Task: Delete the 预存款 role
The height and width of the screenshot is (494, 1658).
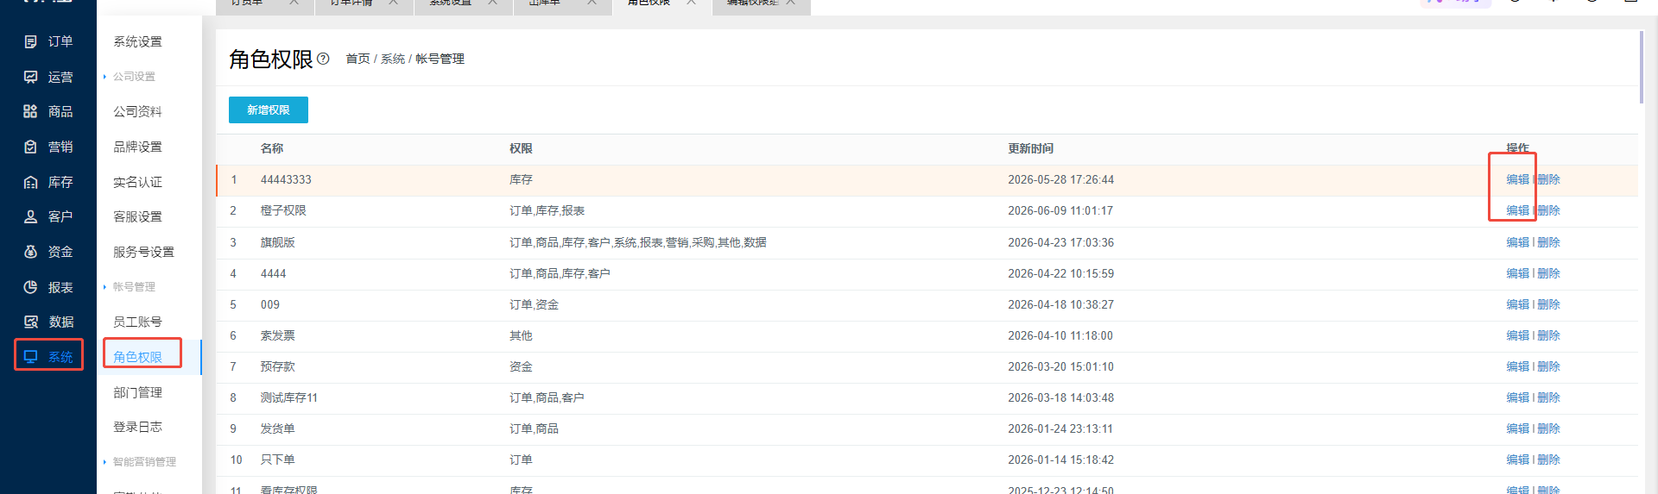Action: (x=1548, y=366)
